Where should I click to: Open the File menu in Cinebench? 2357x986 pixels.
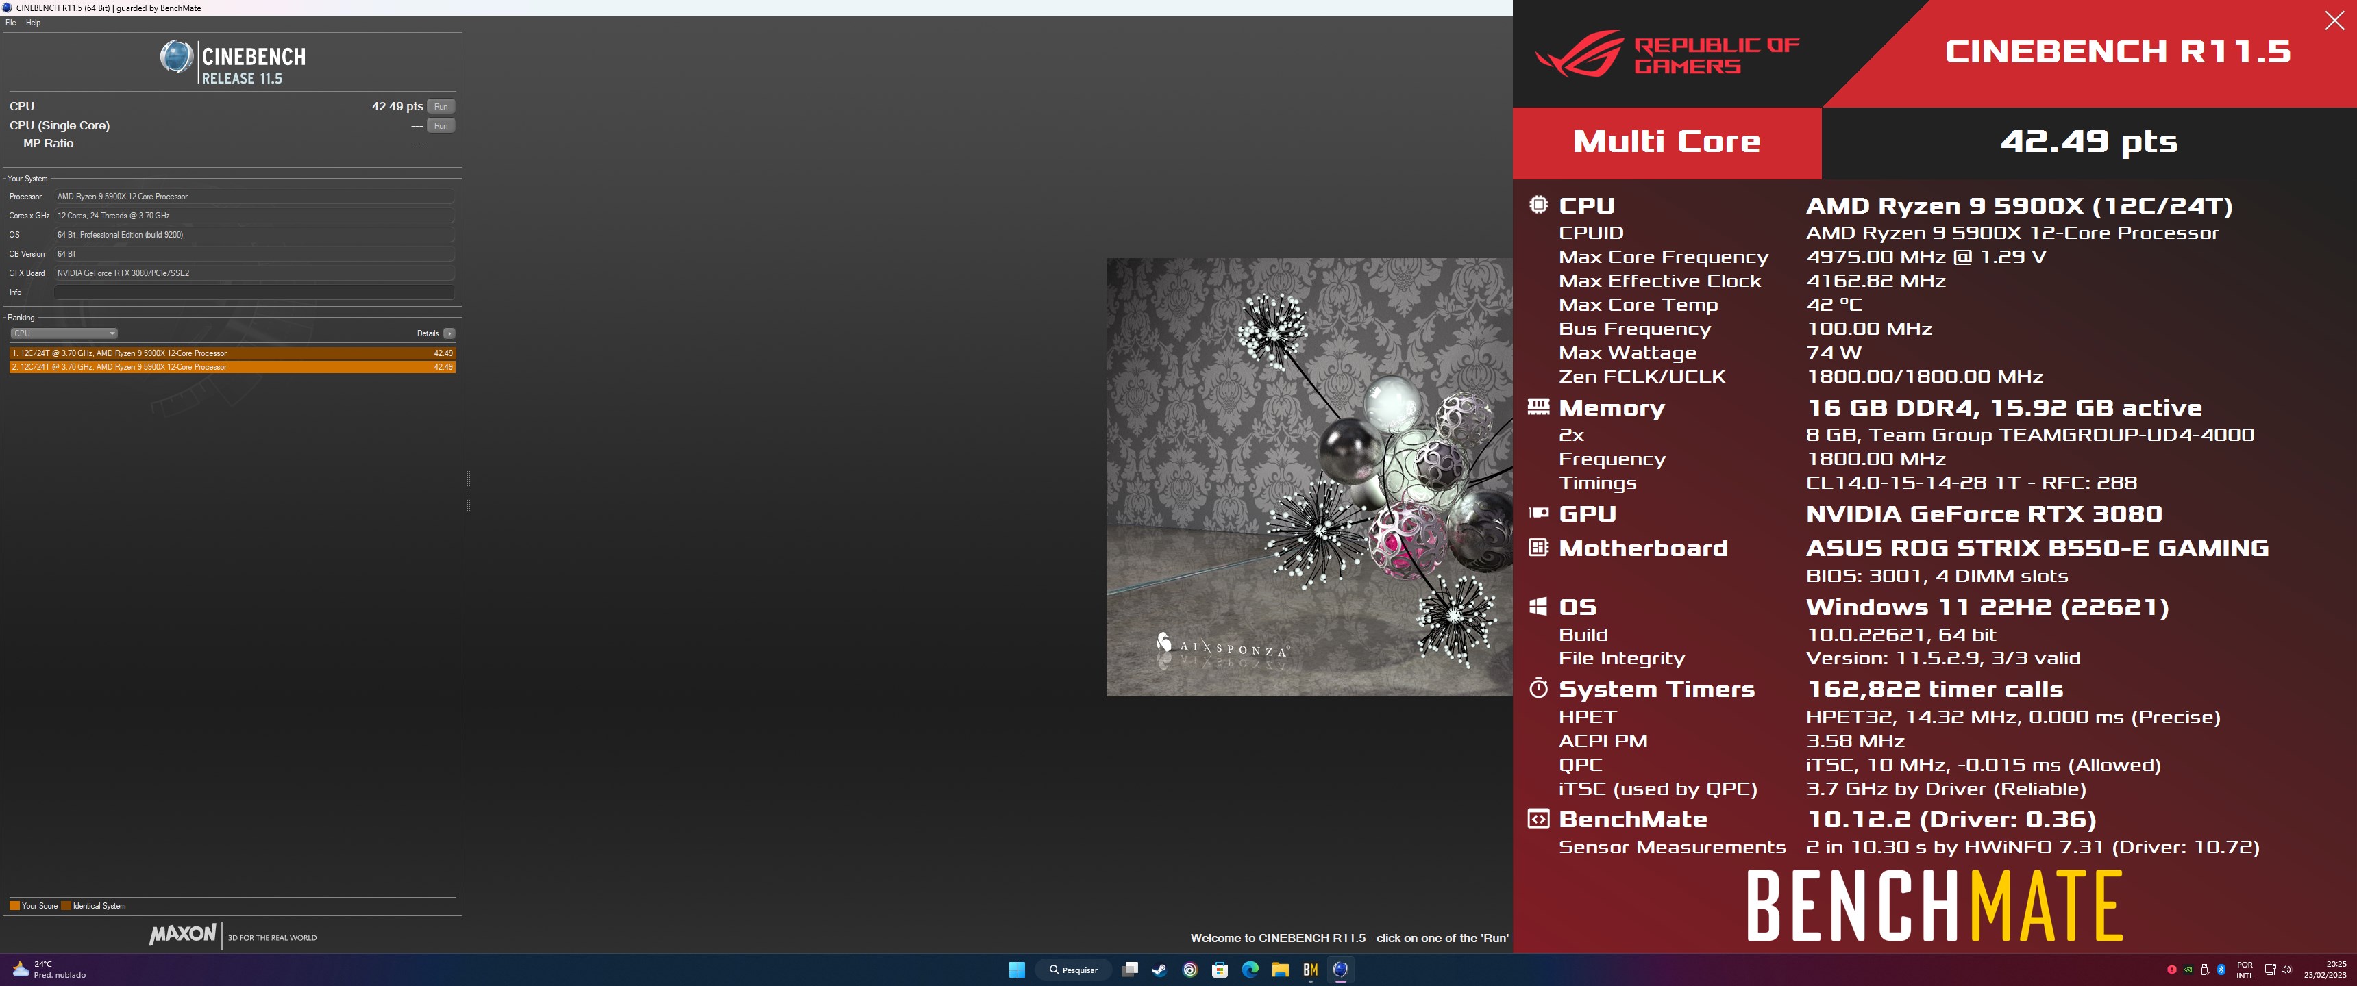pos(11,23)
